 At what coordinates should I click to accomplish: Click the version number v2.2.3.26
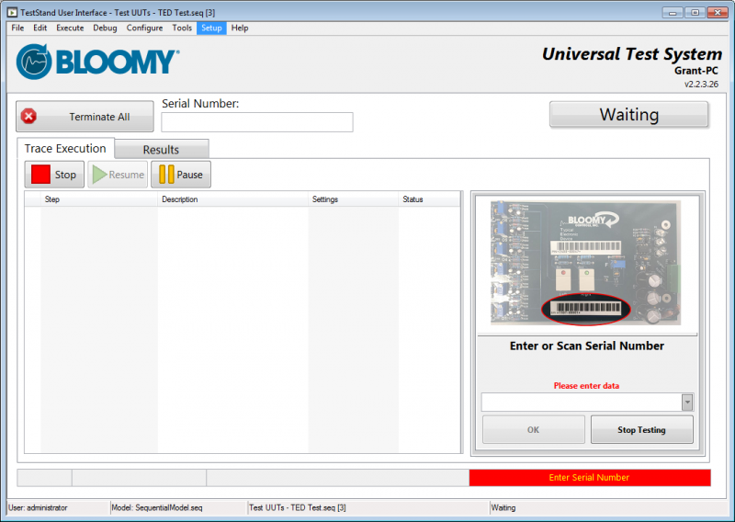point(701,84)
